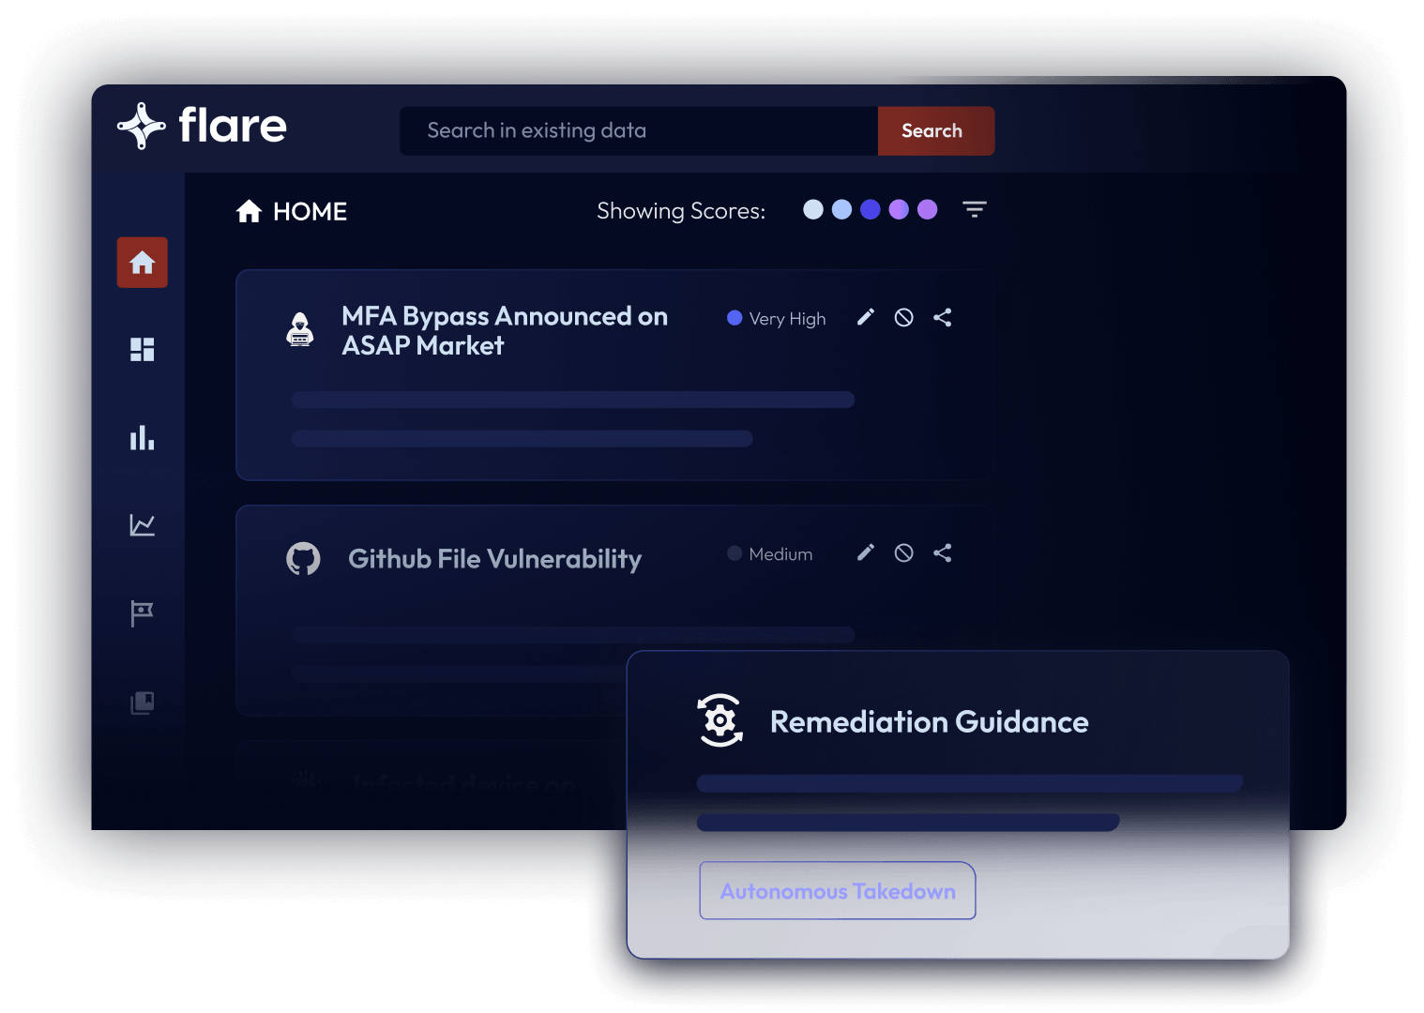
Task: Expand the score filter options
Action: 975,210
